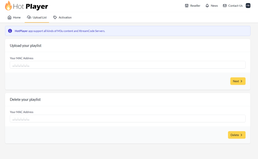The image size is (258, 159).
Task: Click the house icon beside Home
Action: pyautogui.click(x=9, y=17)
